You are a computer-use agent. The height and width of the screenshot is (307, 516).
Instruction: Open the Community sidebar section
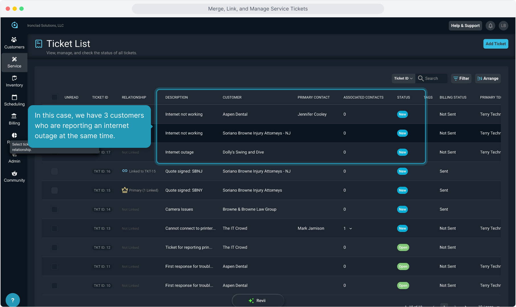point(14,176)
